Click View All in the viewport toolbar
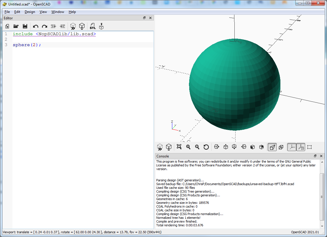The image size is (327, 237). 179,147
